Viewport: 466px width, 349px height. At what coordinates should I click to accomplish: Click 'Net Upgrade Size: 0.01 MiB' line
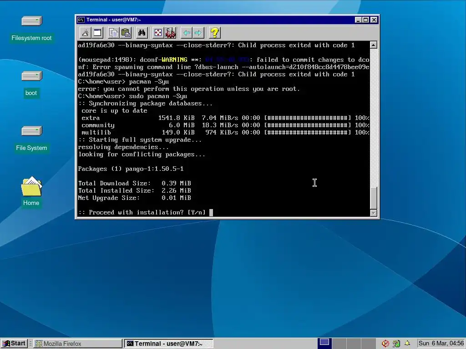(x=134, y=198)
